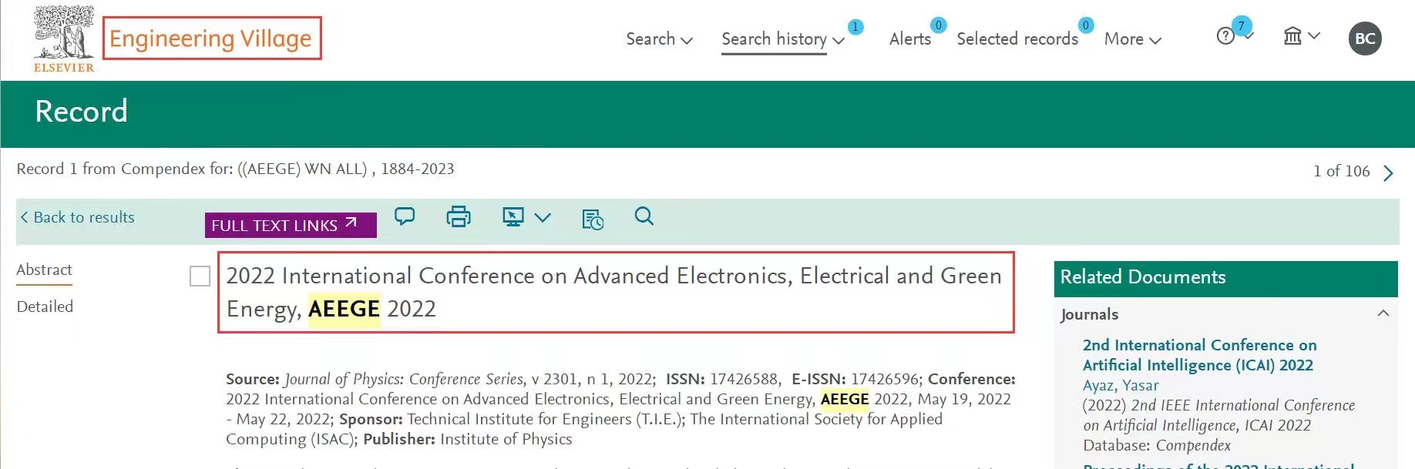The height and width of the screenshot is (469, 1415).
Task: Click the Publisher 'Institute of Physics' text
Action: 506,439
